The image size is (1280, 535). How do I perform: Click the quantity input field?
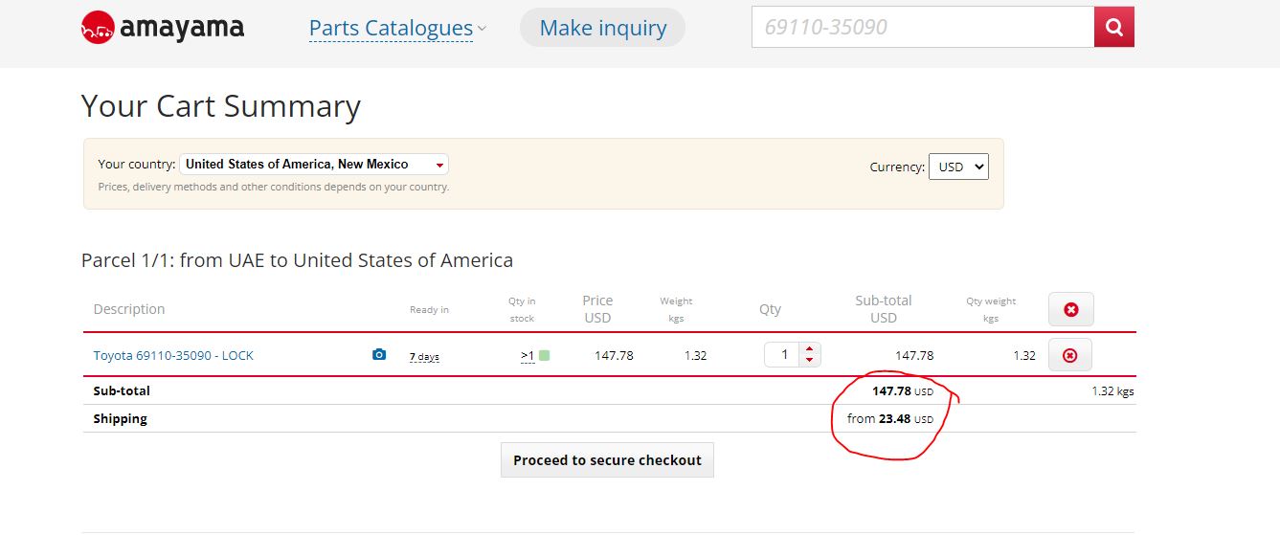pos(783,355)
